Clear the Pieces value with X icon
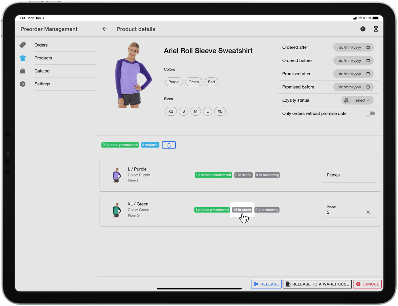398x306 pixels. click(x=368, y=212)
